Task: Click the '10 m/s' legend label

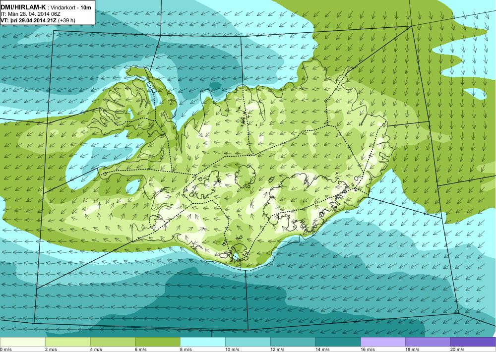Action: point(232,350)
